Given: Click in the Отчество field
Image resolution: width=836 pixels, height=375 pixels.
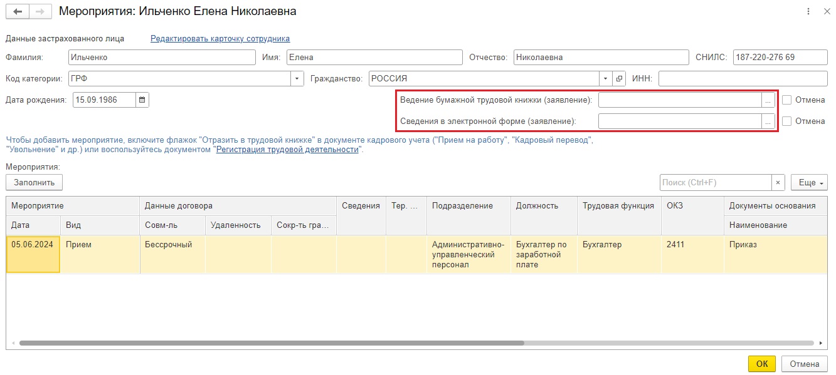Looking at the screenshot, I should coord(601,57).
